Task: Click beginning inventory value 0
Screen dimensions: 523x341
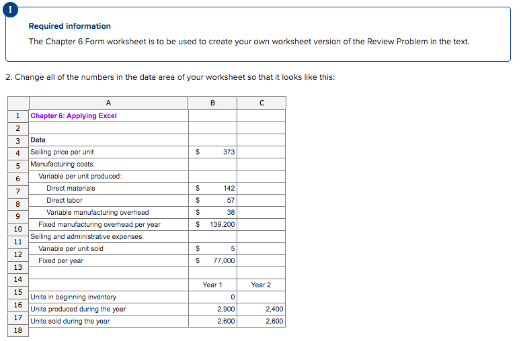Action: pyautogui.click(x=233, y=297)
